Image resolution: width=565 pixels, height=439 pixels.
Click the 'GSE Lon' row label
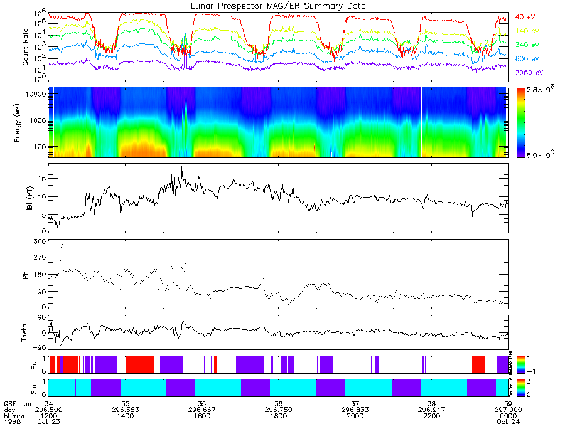(x=18, y=404)
